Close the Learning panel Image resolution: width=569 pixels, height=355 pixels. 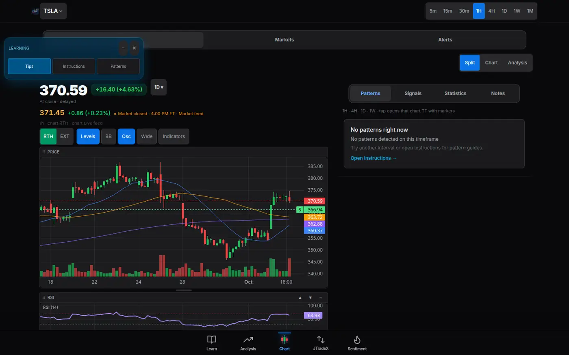click(x=135, y=48)
